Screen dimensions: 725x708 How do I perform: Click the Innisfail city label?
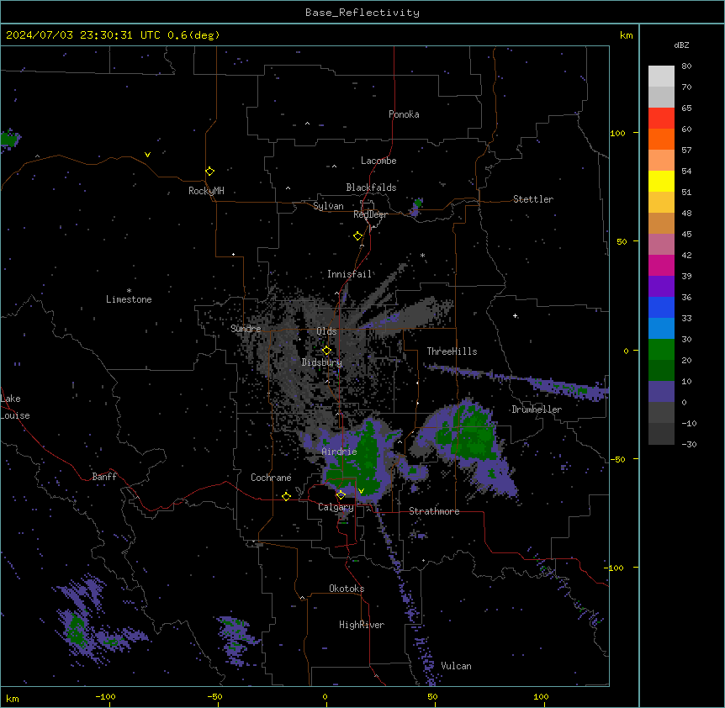350,274
